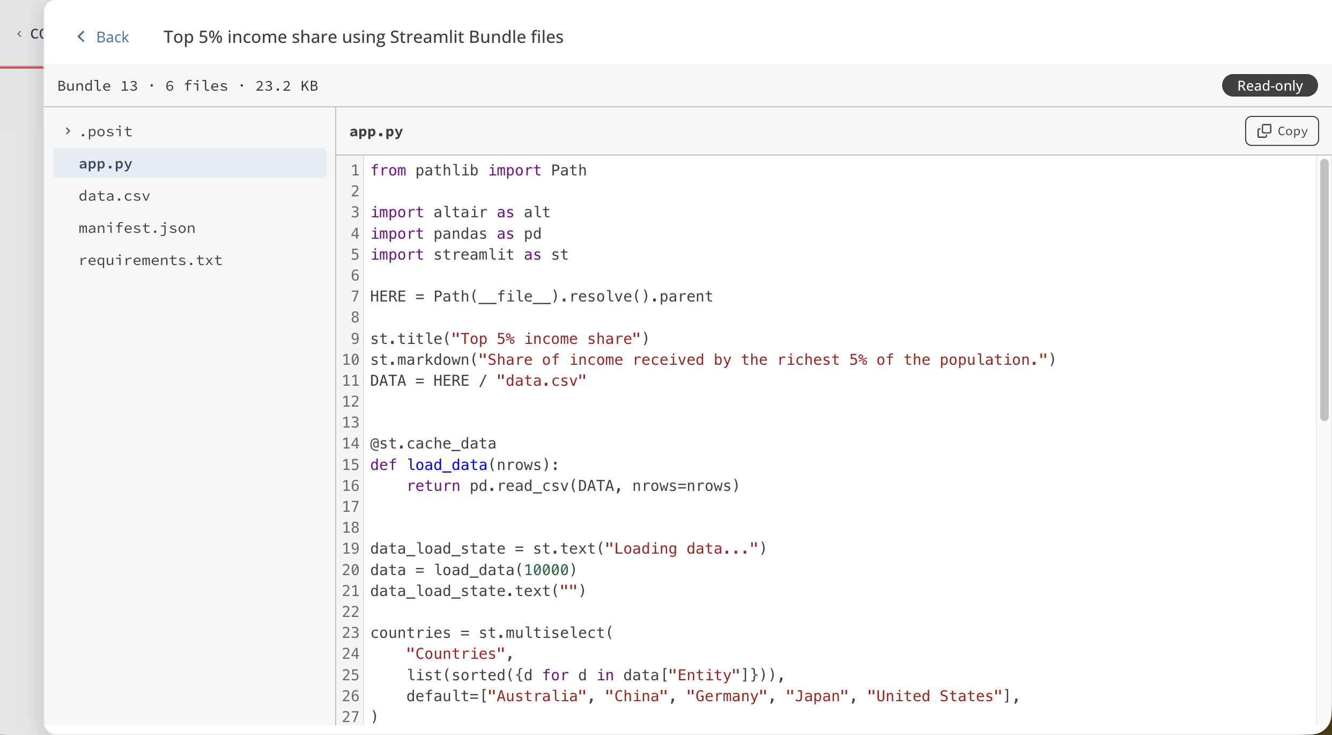Copy the app.py file contents
Screen dimensions: 1332x735
[x=1282, y=131]
